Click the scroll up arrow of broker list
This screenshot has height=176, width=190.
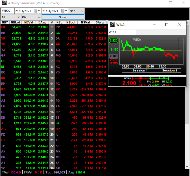187,23
